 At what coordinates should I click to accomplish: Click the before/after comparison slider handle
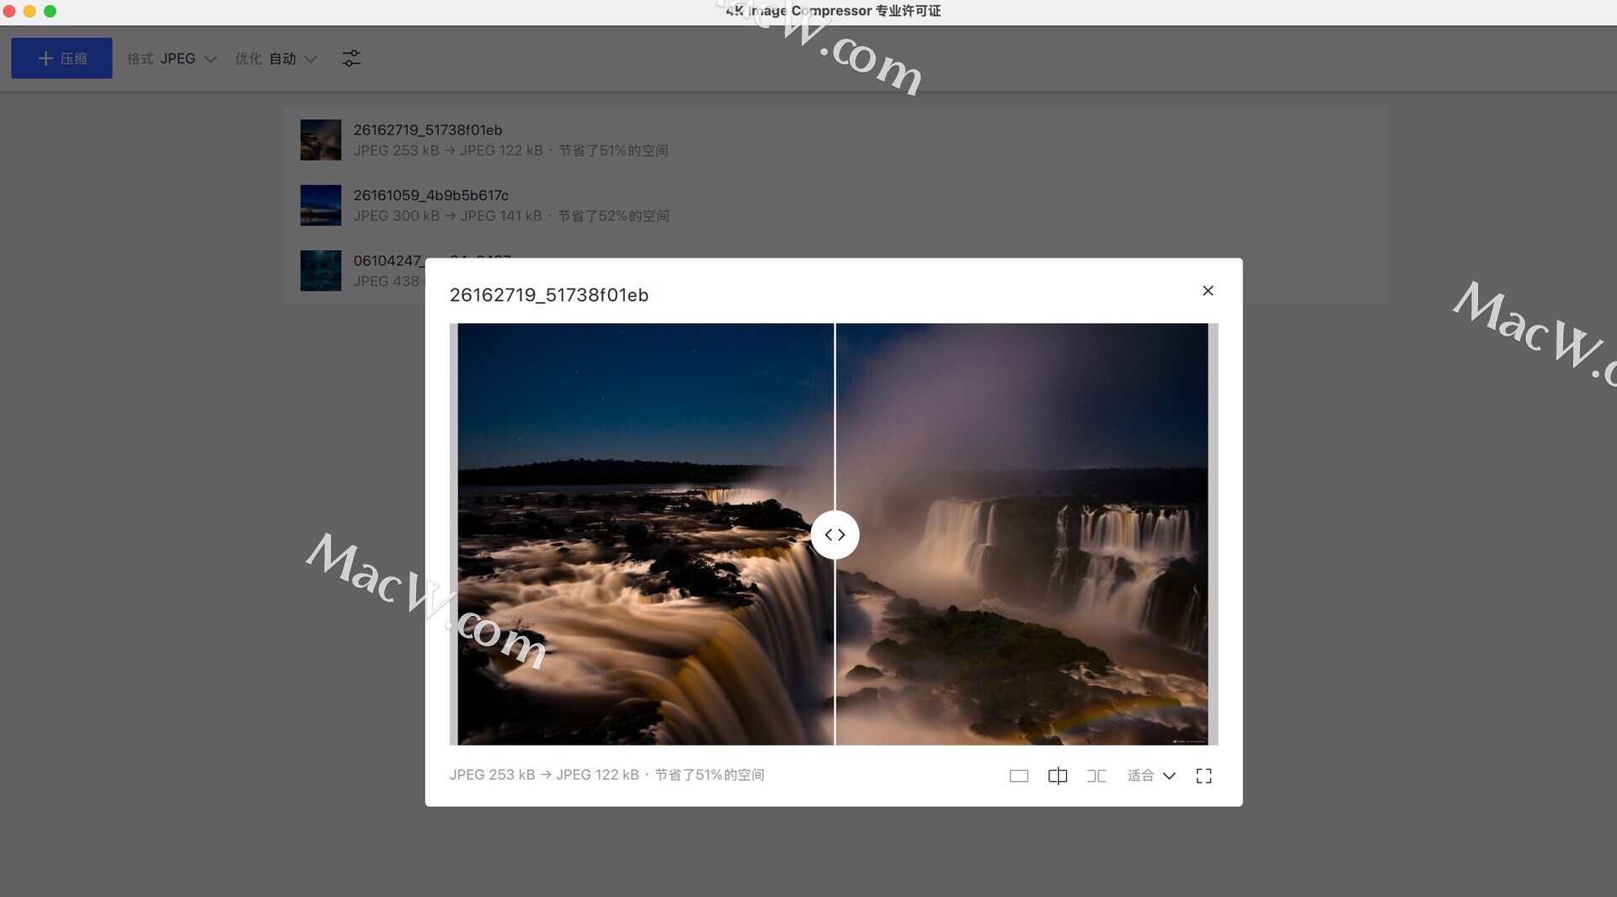[835, 534]
